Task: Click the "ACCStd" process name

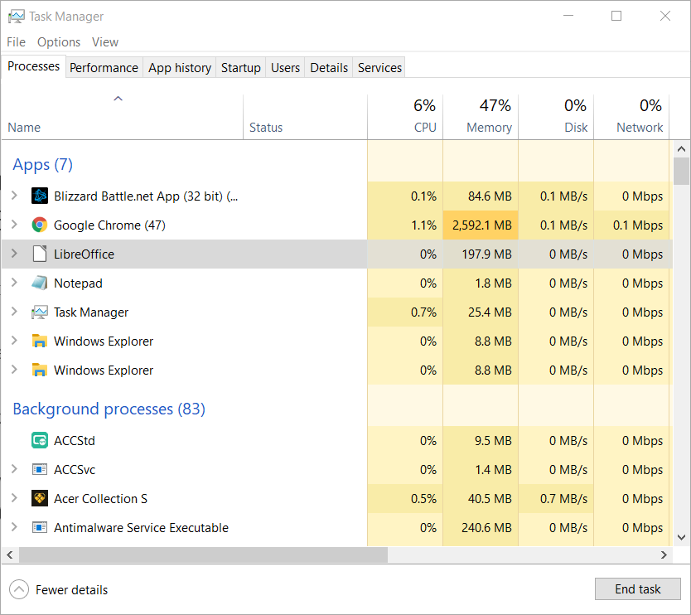Action: [75, 441]
